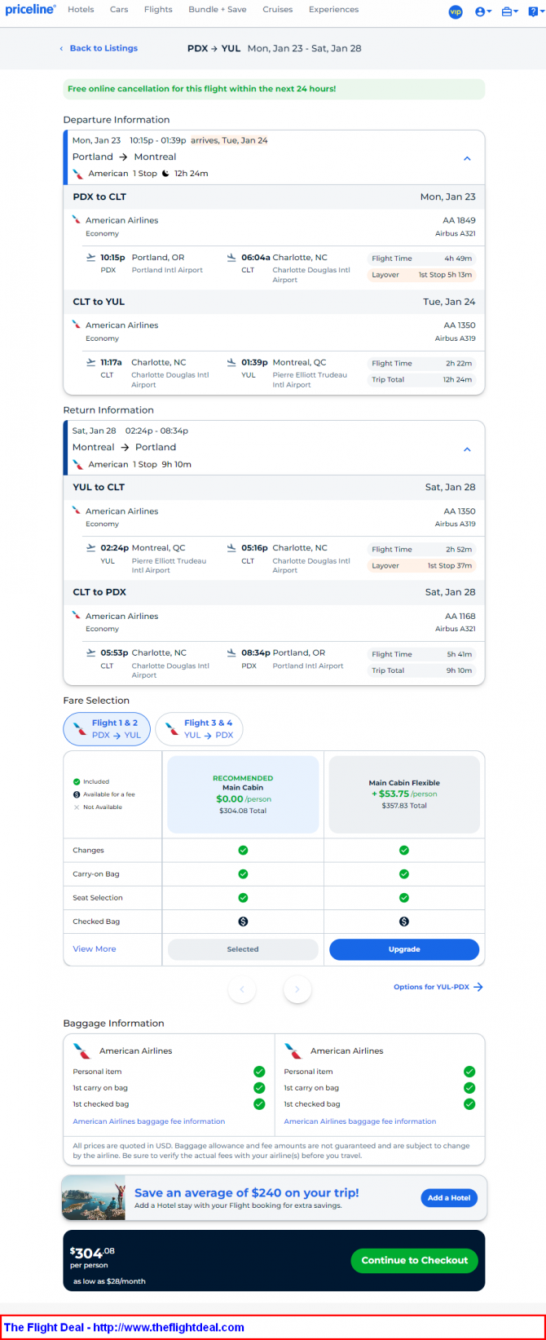Click takeoff icon for YUL 02:24p departure
The height and width of the screenshot is (1340, 546).
90,548
